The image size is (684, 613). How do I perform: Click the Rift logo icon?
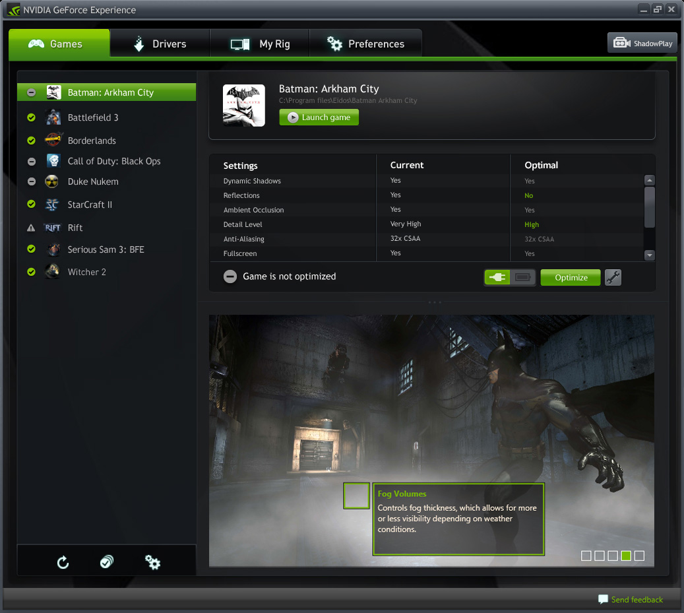click(52, 227)
